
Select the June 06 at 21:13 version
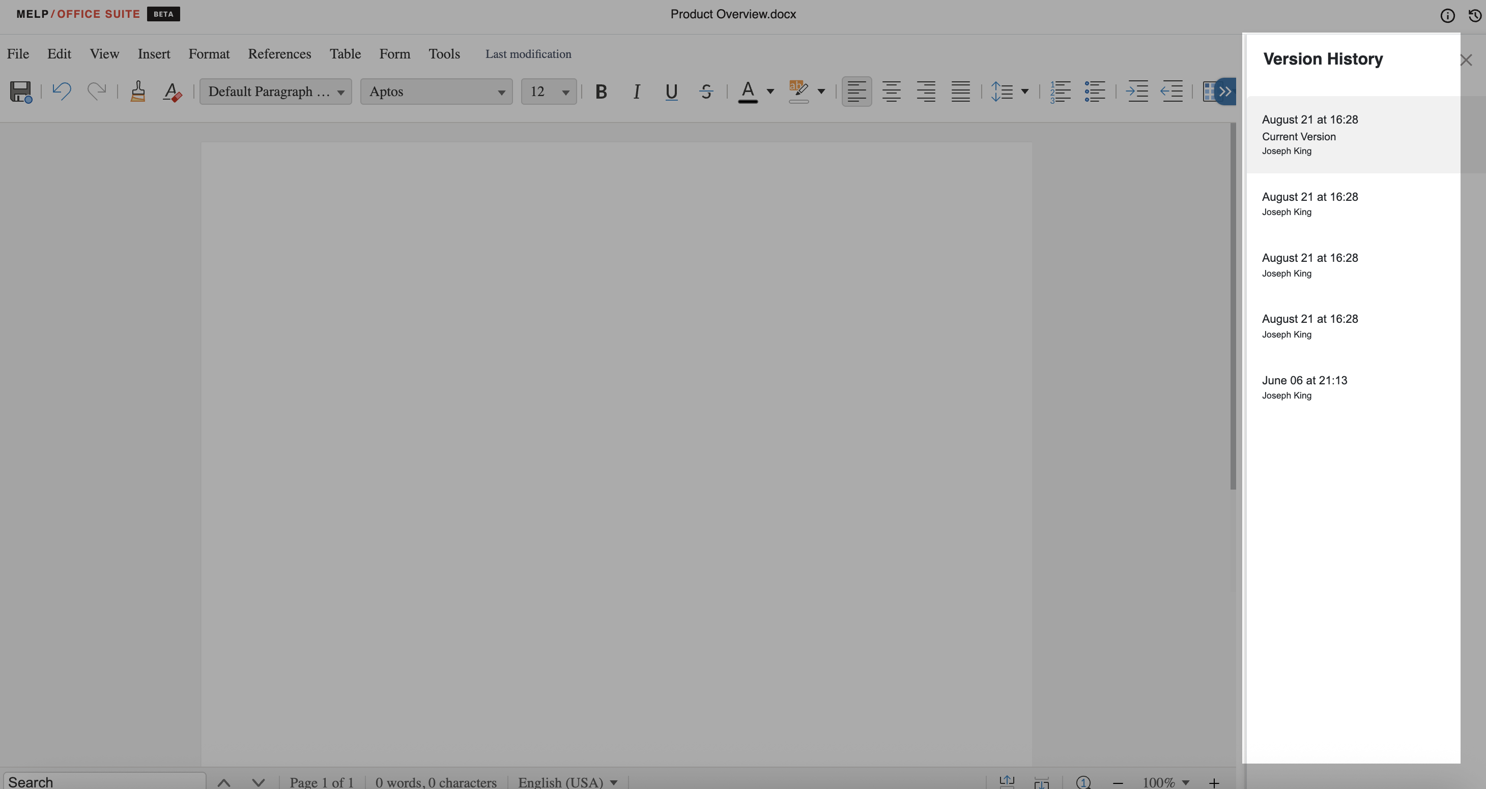tap(1304, 387)
